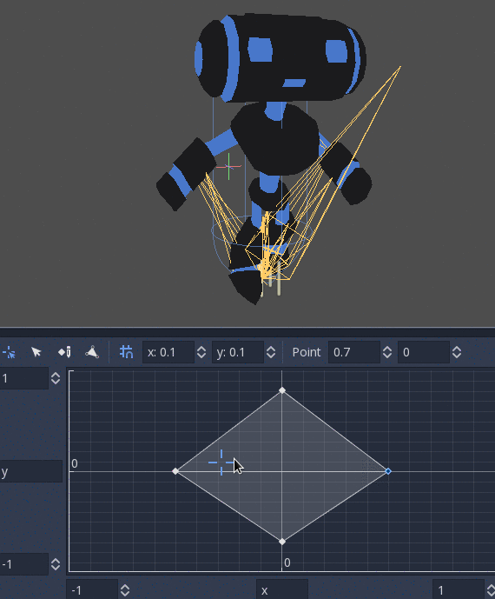Click the robot's head in 3D viewport
This screenshot has height=599, width=495.
tap(280, 57)
